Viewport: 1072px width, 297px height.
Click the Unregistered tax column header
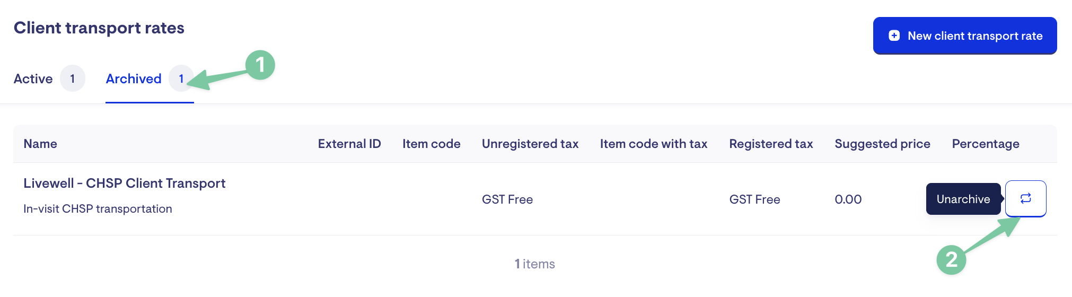tap(530, 144)
